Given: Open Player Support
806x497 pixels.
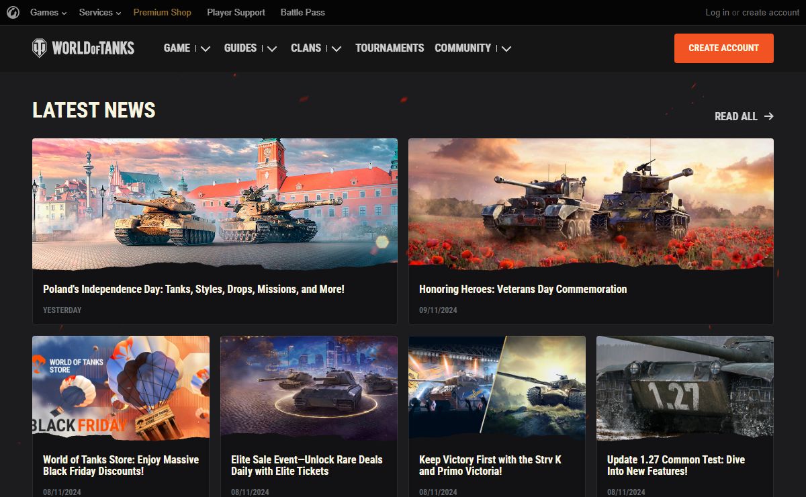Looking at the screenshot, I should 236,12.
